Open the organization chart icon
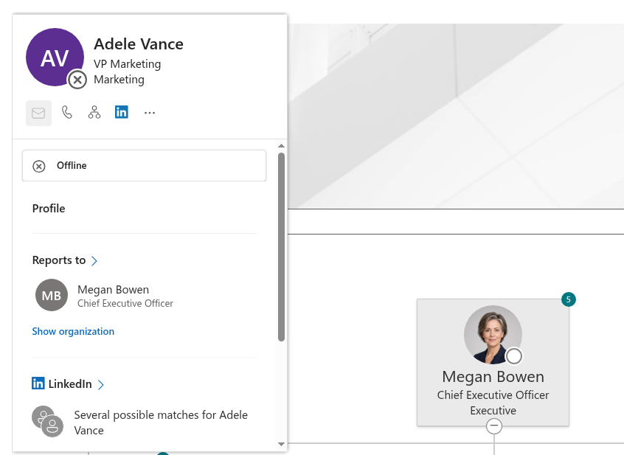The width and height of the screenshot is (624, 455). (x=94, y=113)
